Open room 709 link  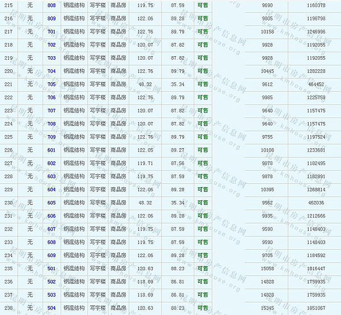[x=52, y=137]
